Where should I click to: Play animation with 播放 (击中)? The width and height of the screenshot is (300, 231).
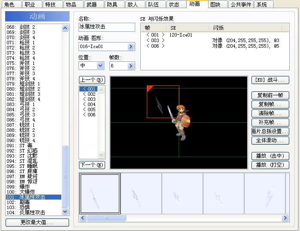(x=270, y=156)
